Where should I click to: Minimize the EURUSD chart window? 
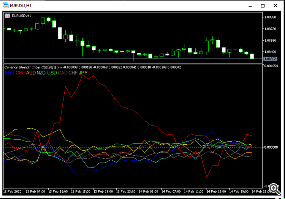(x=250, y=6)
